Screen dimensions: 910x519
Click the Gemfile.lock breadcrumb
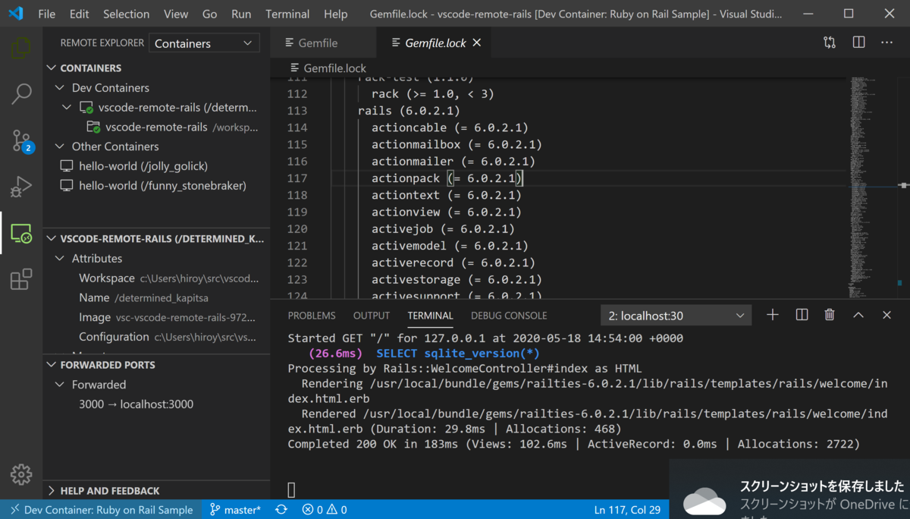click(x=328, y=68)
